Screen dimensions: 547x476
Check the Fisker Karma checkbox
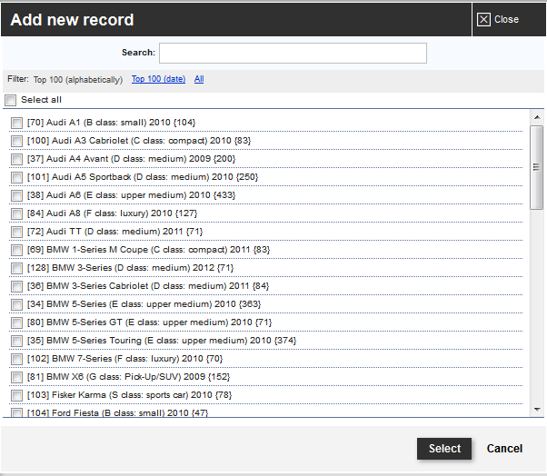pyautogui.click(x=16, y=395)
